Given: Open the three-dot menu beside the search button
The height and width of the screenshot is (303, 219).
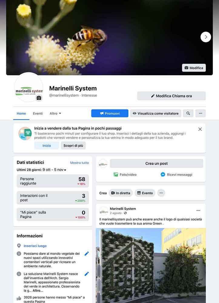Looking at the screenshot, I should click(201, 113).
